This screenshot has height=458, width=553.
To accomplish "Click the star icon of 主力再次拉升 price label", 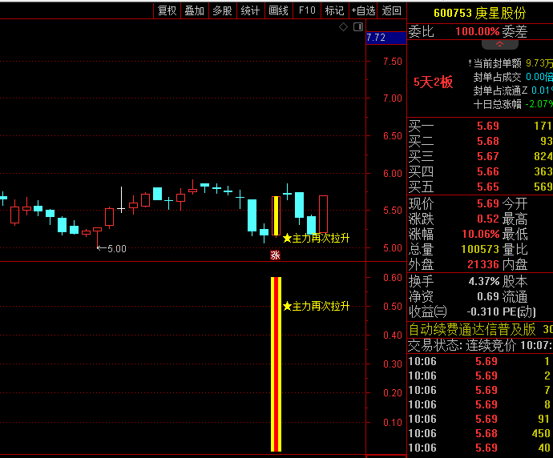I will point(287,239).
